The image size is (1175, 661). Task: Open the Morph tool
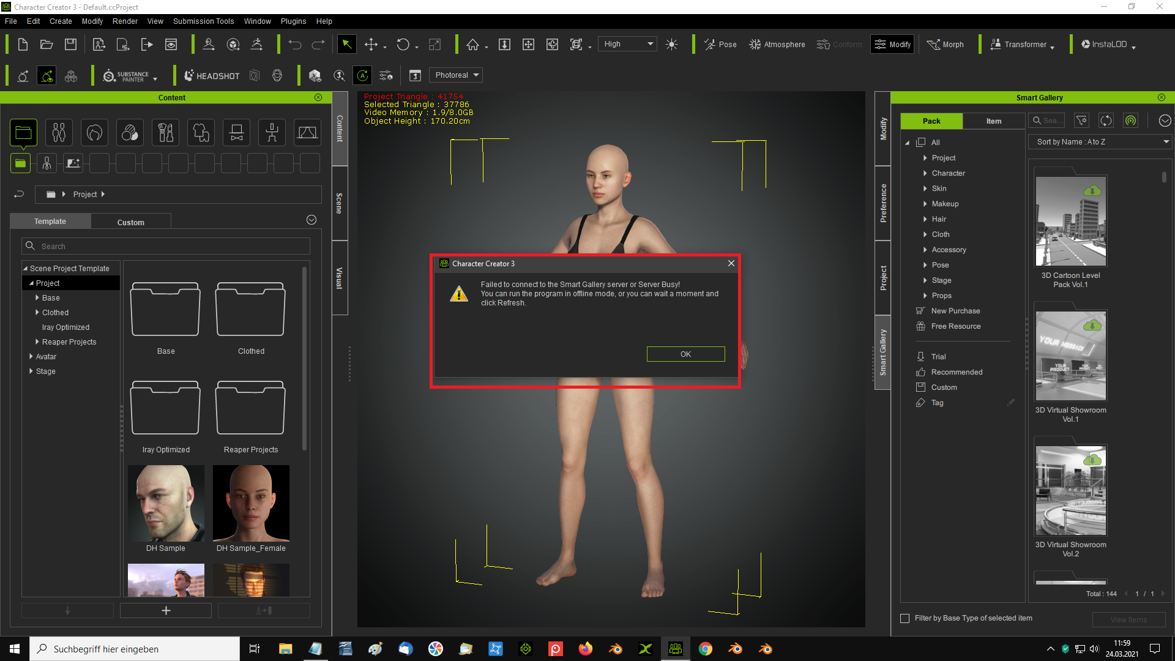pos(946,45)
